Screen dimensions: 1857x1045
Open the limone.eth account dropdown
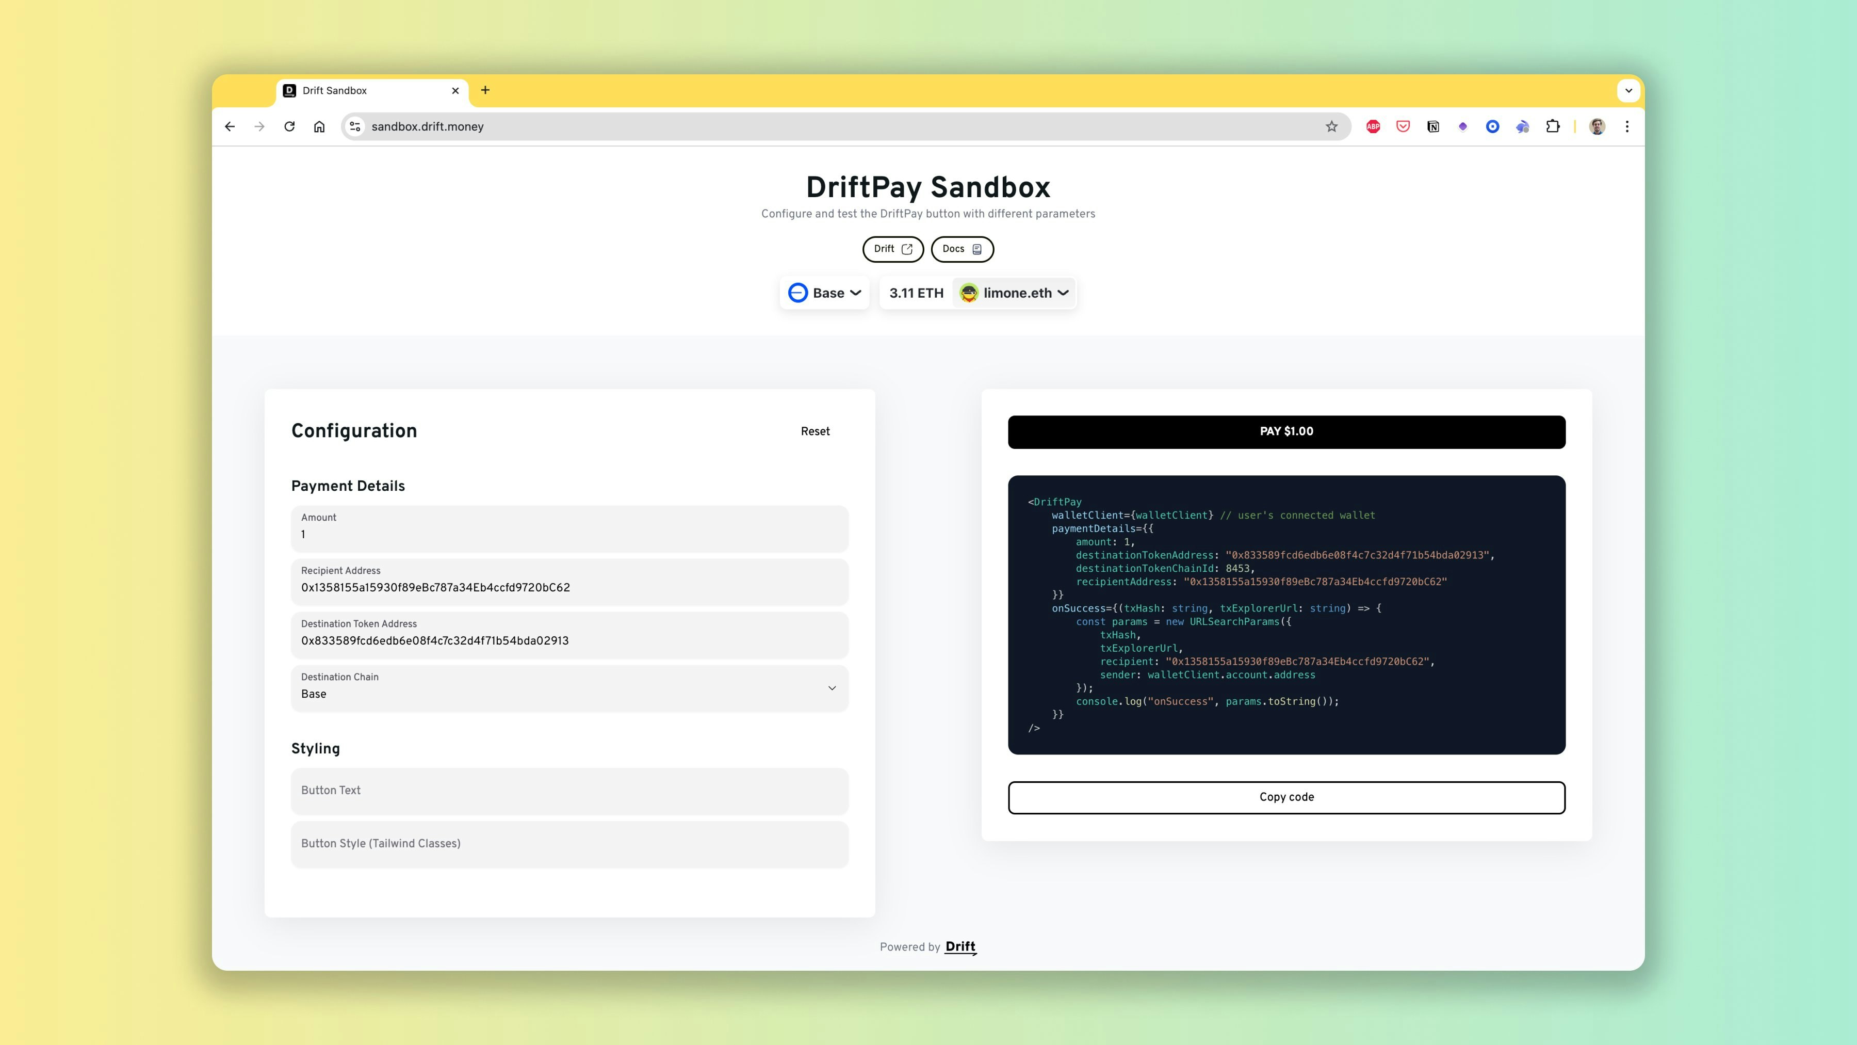1014,293
